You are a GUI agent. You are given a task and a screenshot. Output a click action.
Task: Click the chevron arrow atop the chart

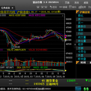[x=63, y=16]
